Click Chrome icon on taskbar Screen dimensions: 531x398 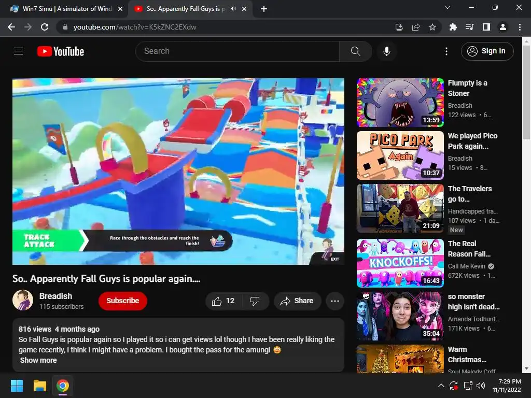pyautogui.click(x=63, y=386)
